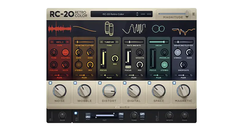Screen dimensions: 243x131
Task: Click the large Space knob
Action: tap(159, 91)
